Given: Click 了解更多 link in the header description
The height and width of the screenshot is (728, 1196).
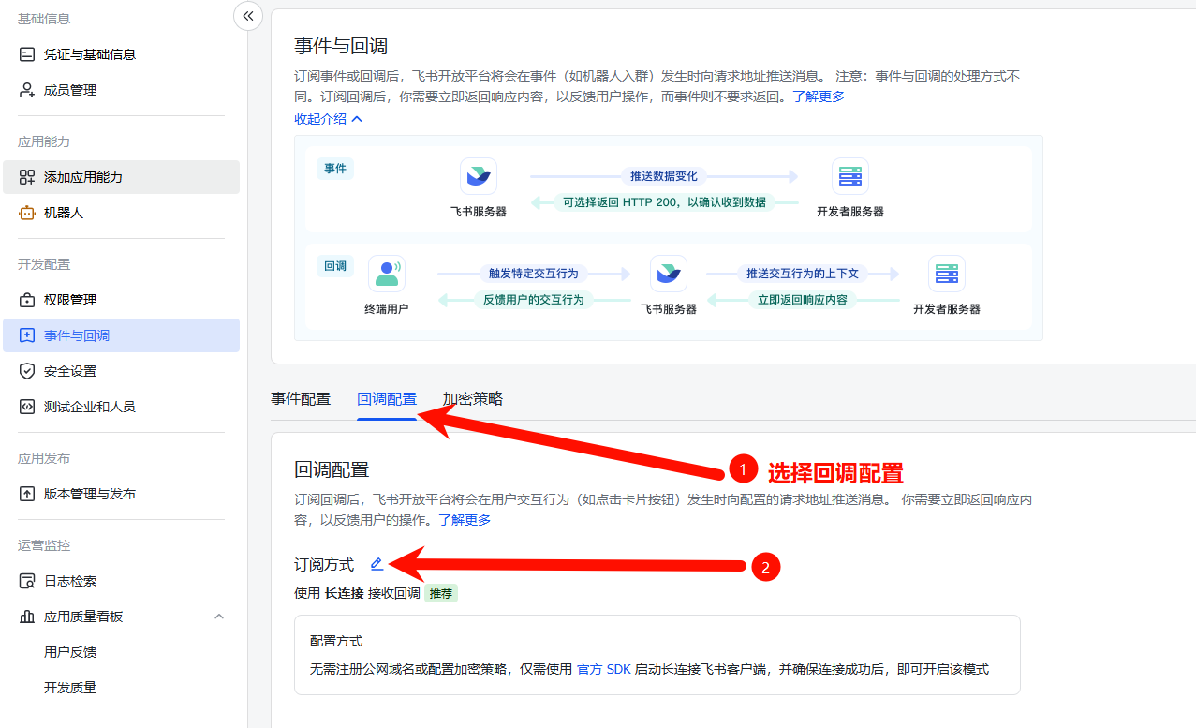Looking at the screenshot, I should [819, 97].
